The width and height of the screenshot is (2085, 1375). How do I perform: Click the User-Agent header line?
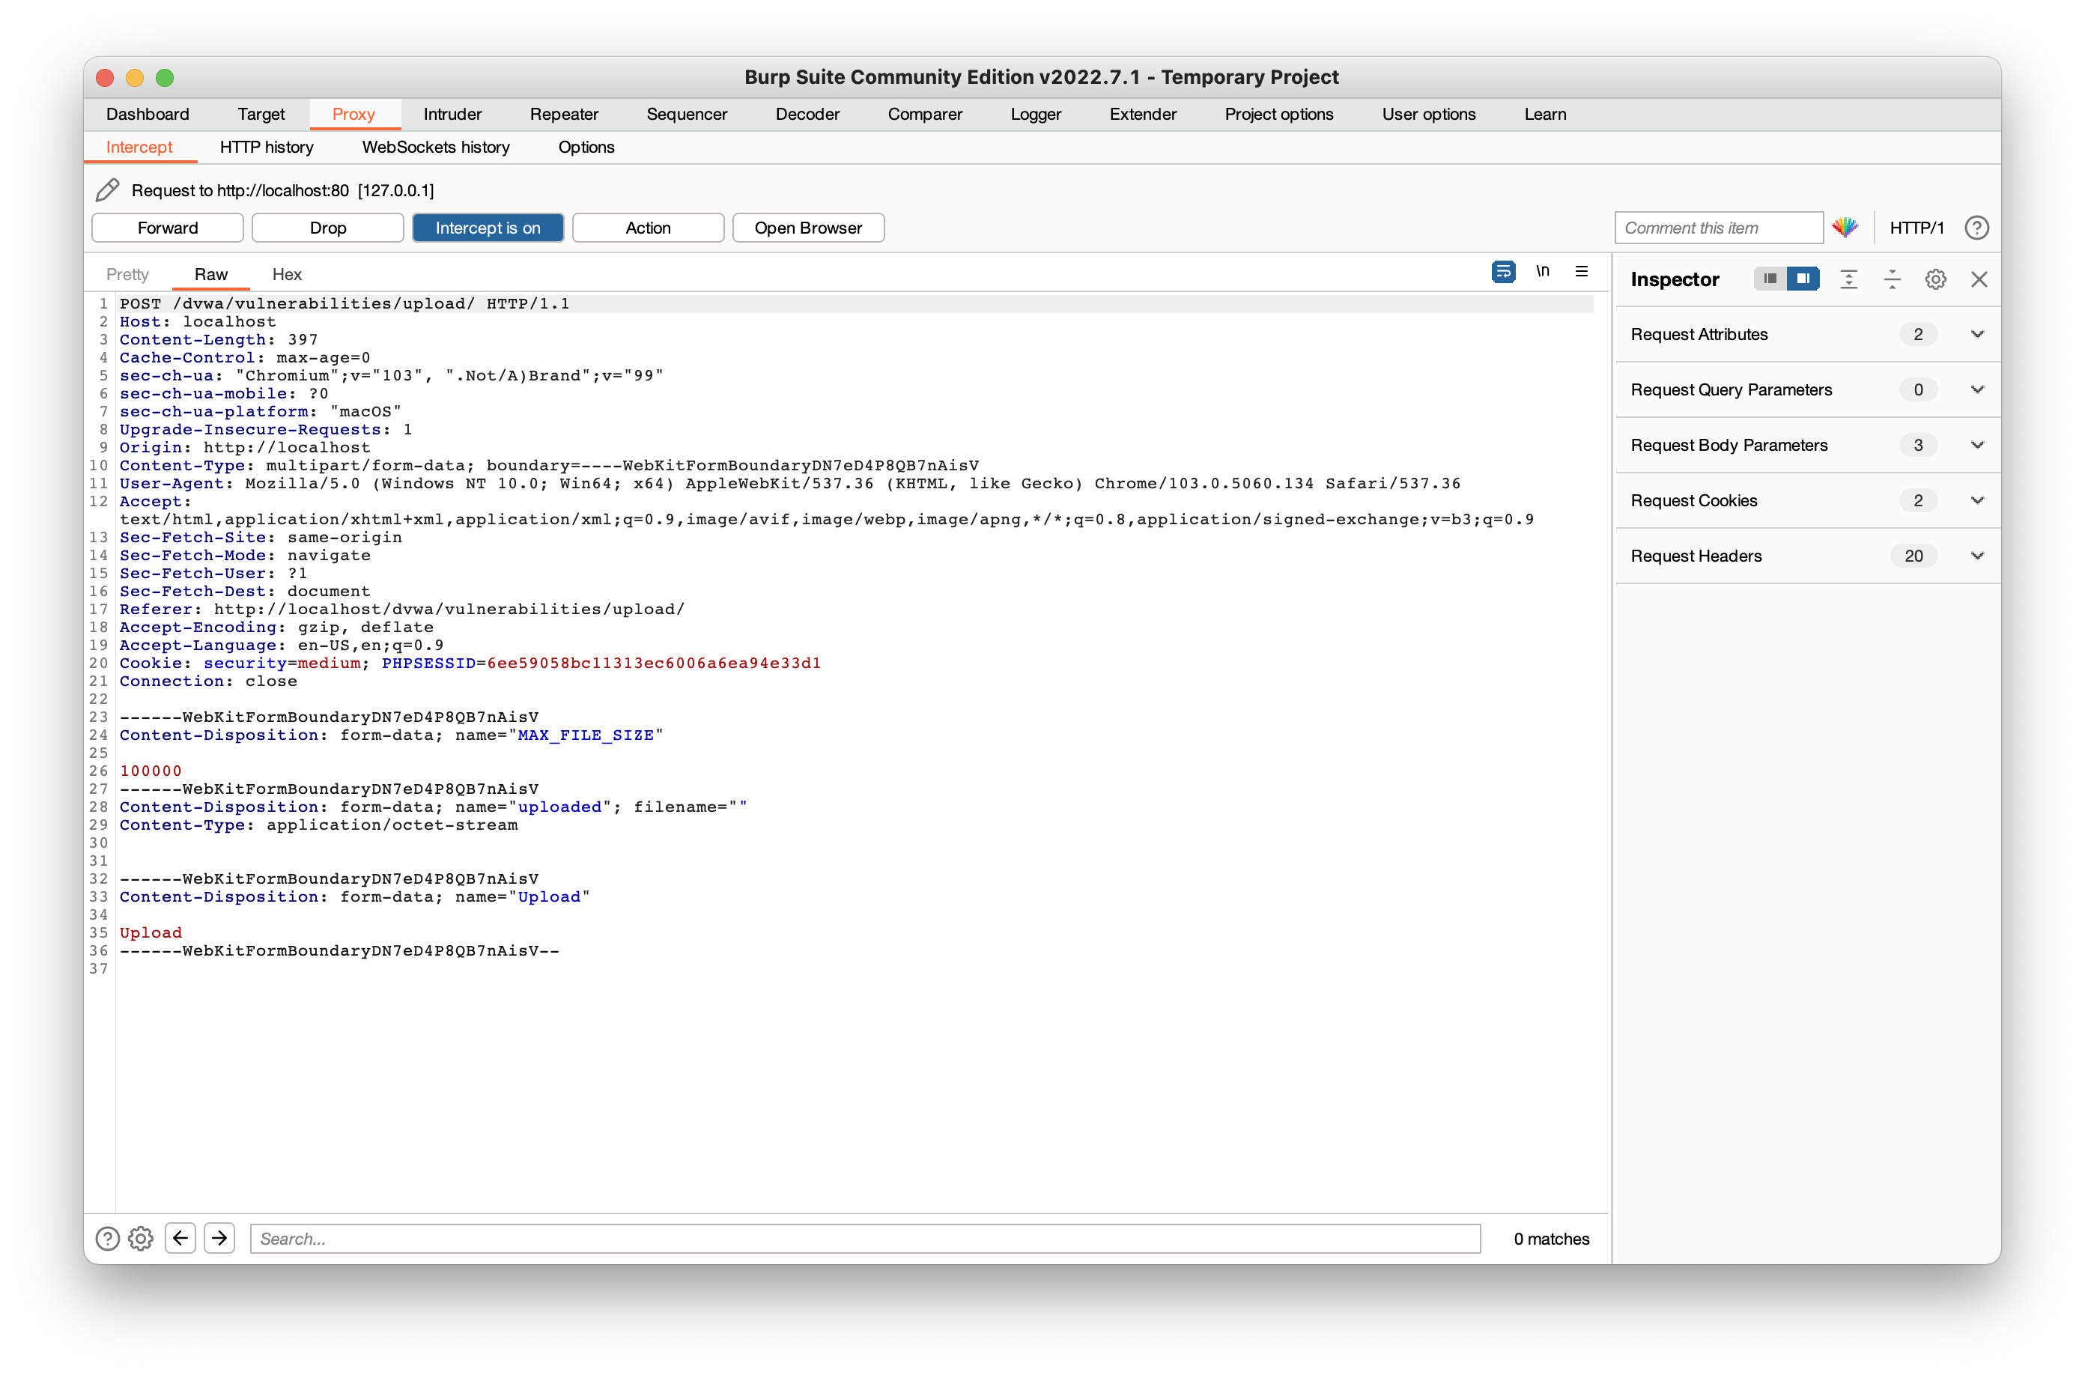[790, 483]
